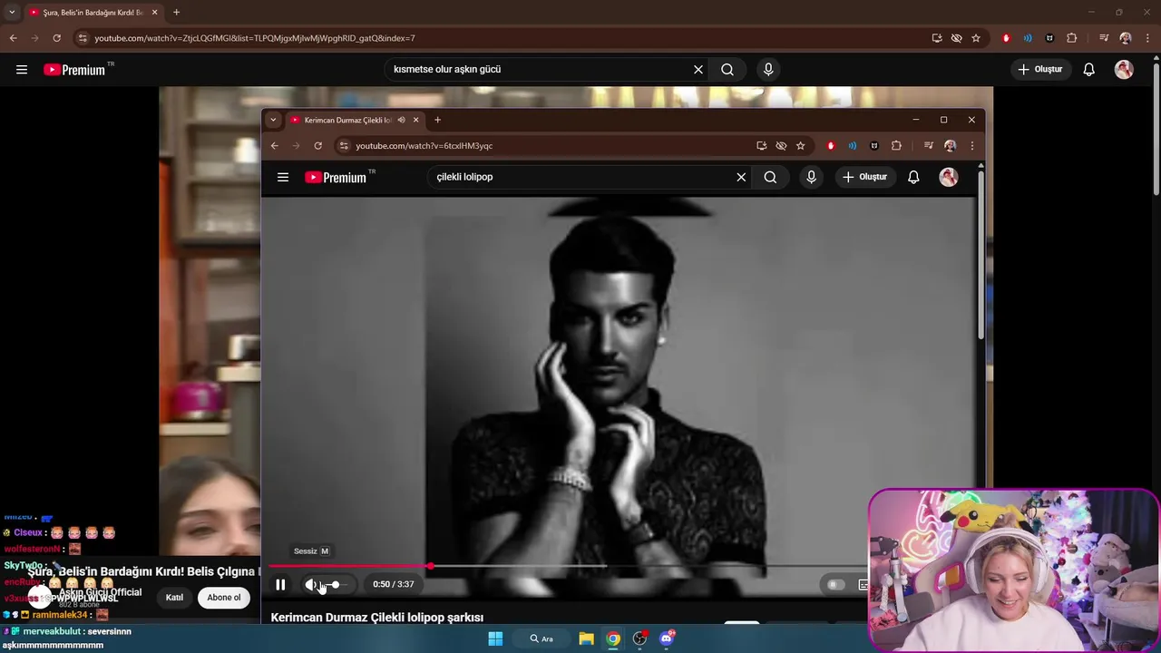Open hamburger menu in the front YouTube window
The image size is (1161, 653).
click(283, 178)
